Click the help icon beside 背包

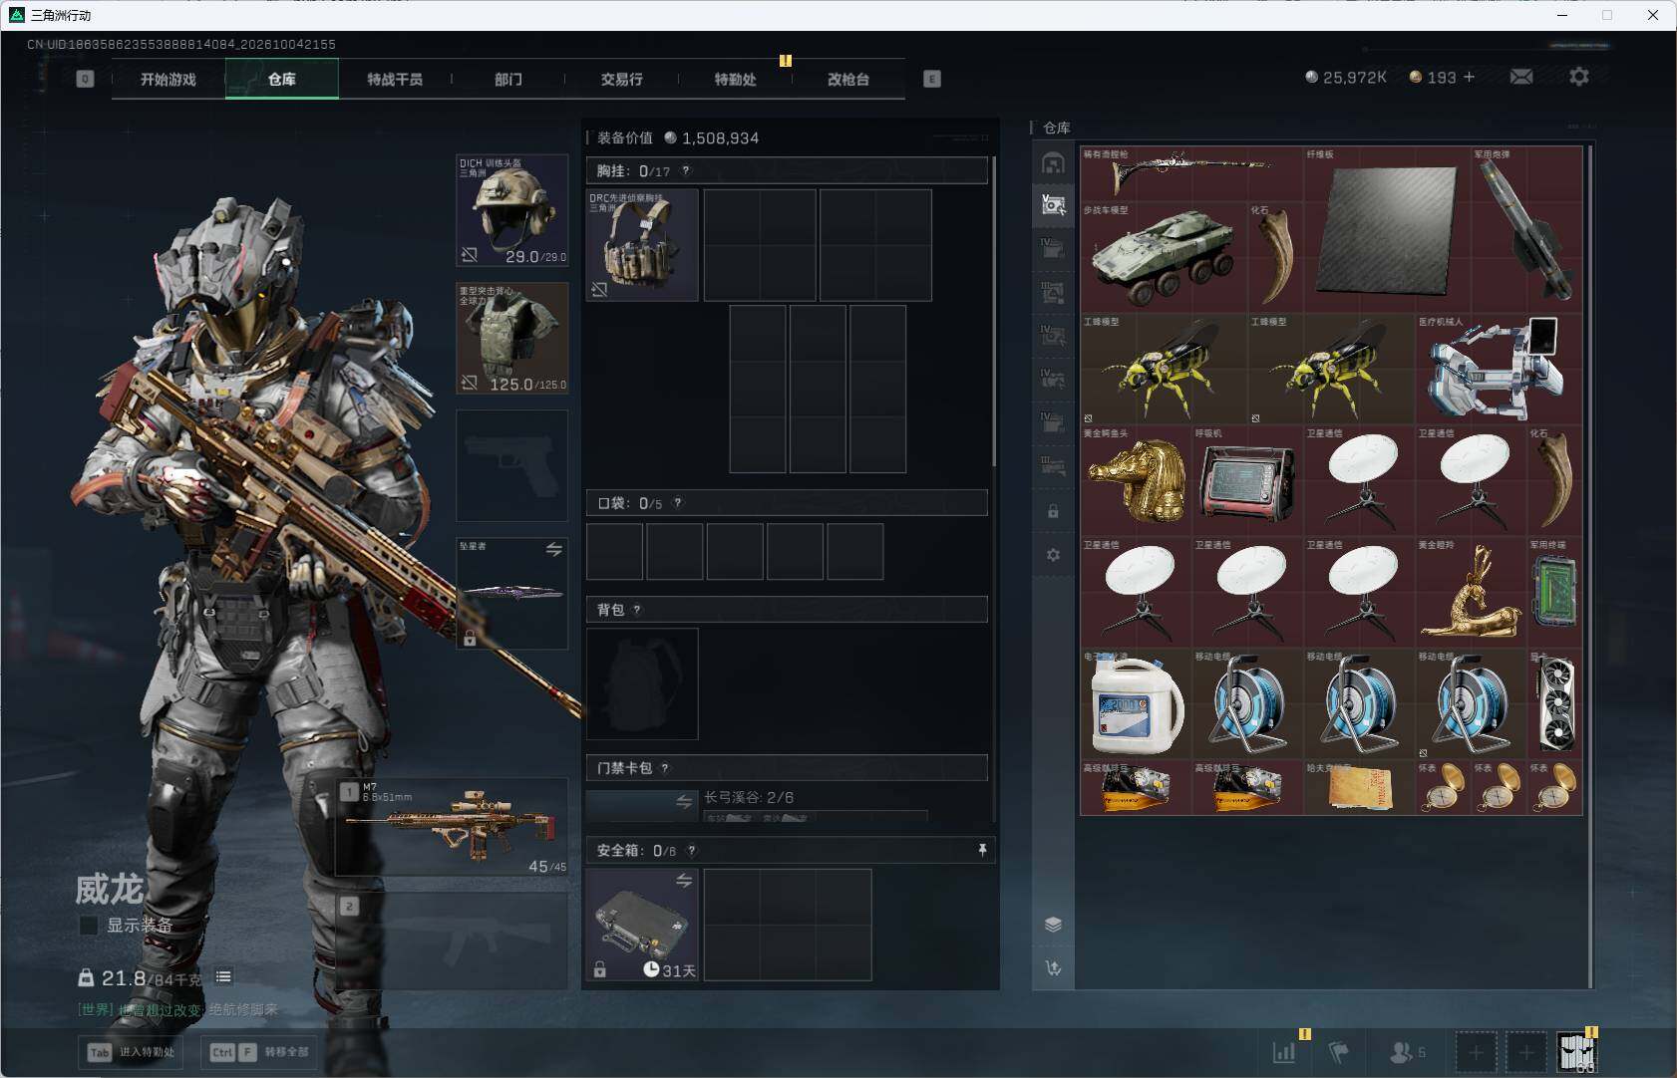pos(637,610)
